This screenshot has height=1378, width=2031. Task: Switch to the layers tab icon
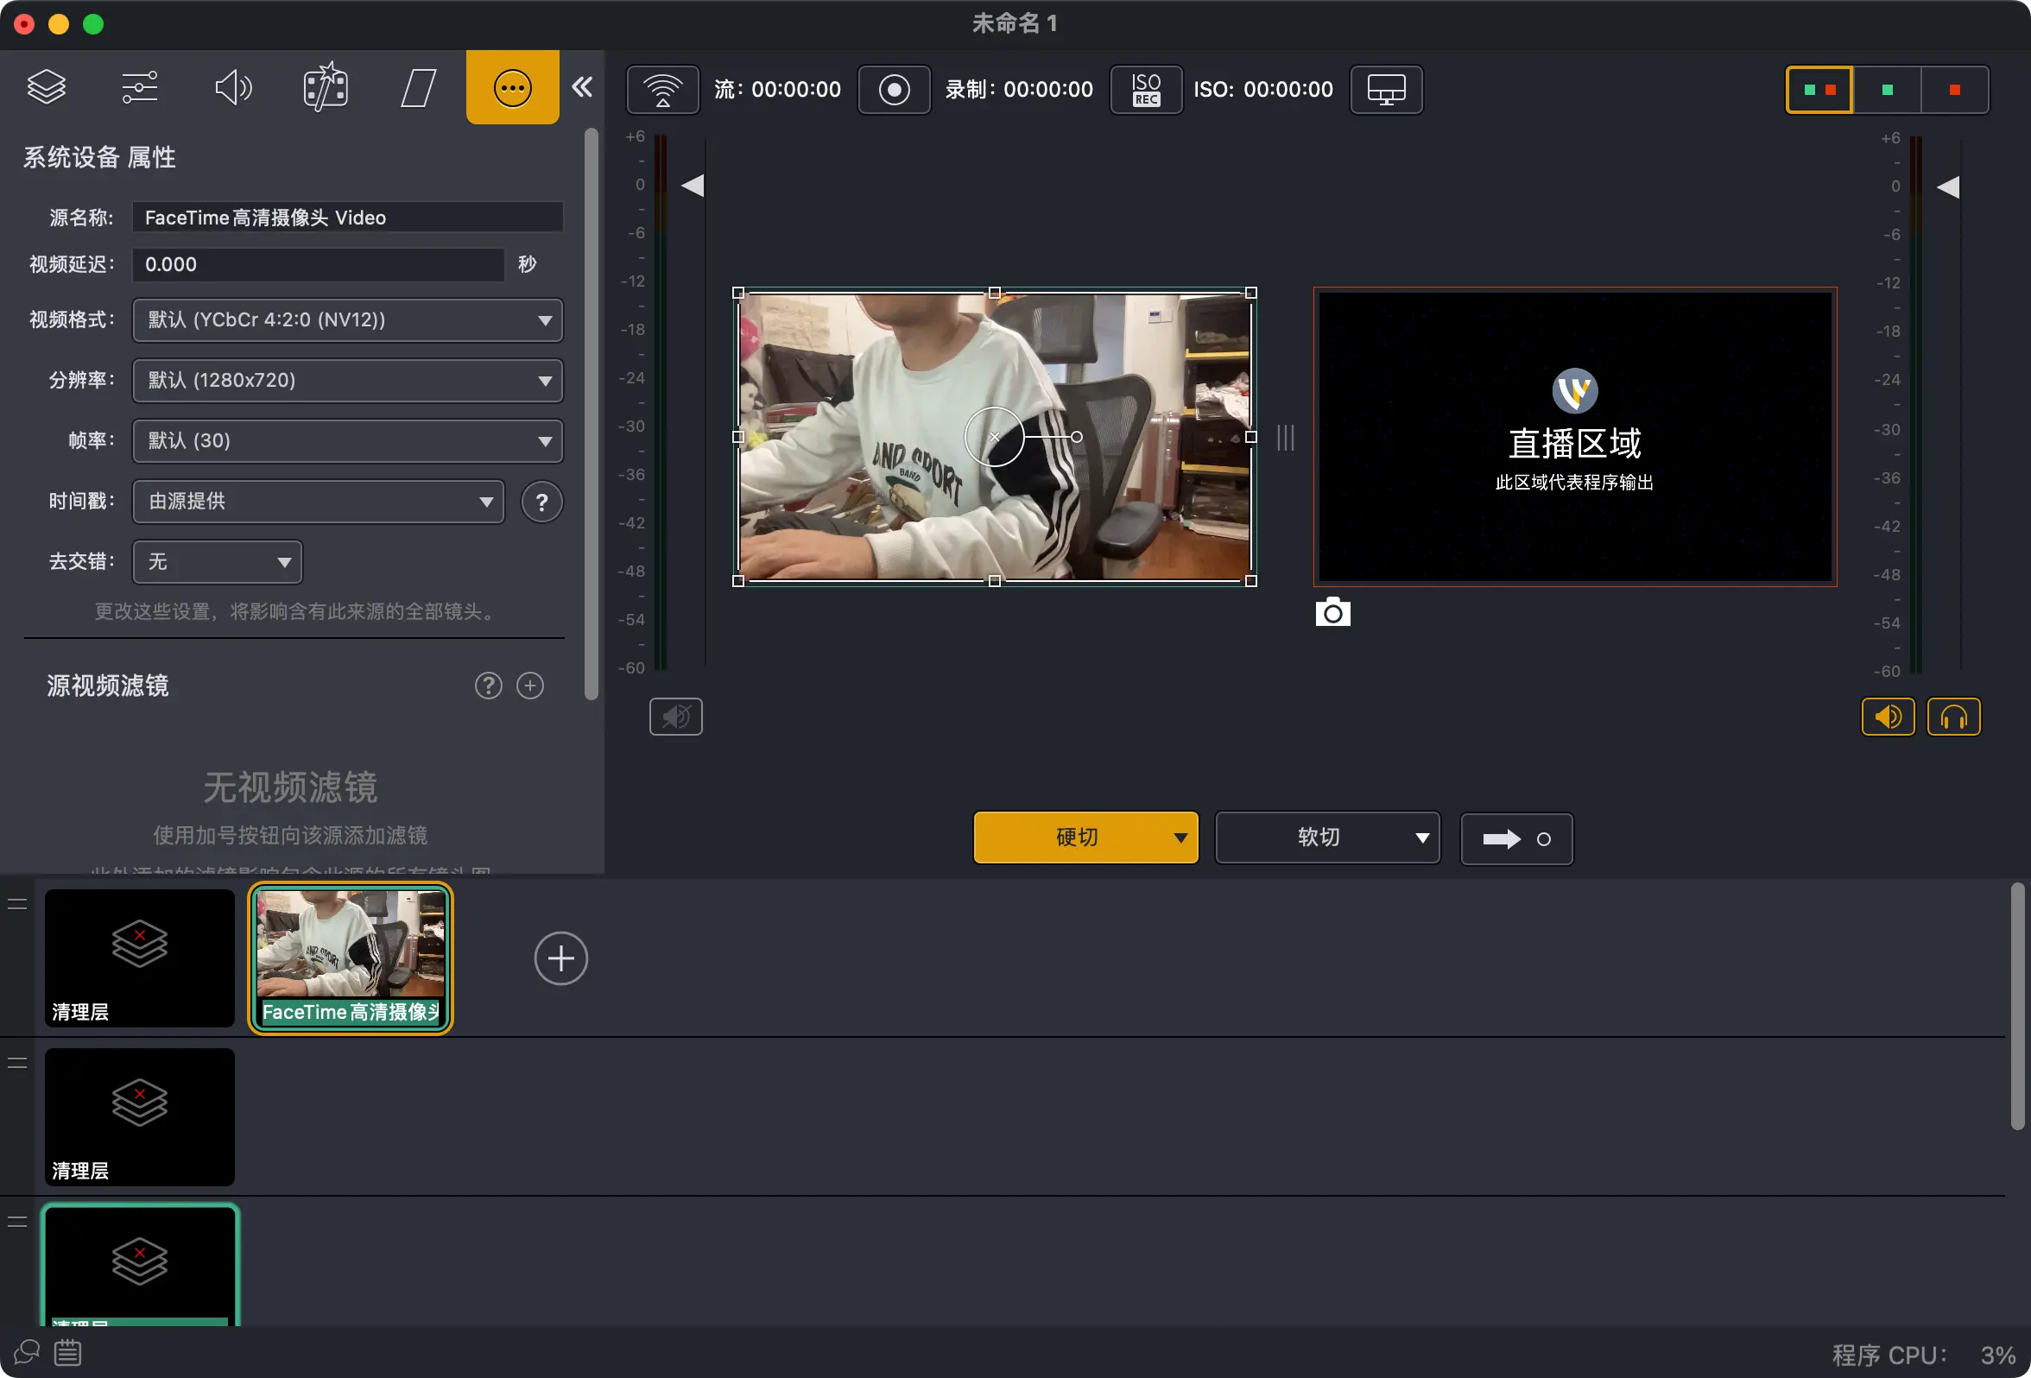[47, 87]
